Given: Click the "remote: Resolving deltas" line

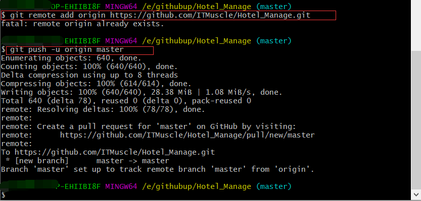Looking at the screenshot, I should (103, 109).
